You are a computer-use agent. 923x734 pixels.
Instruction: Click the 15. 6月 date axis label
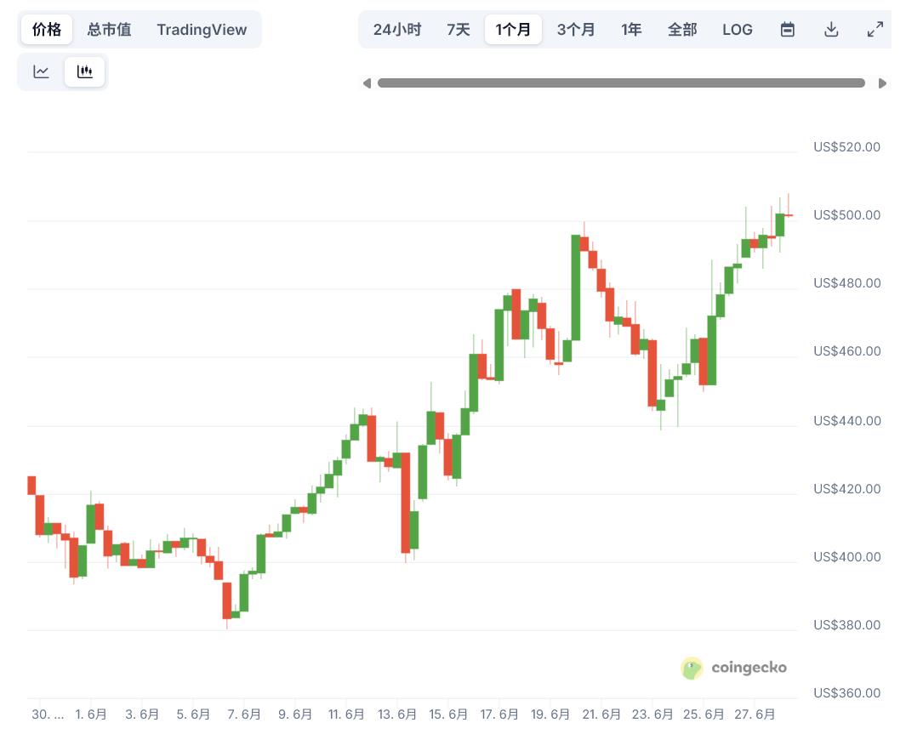click(448, 714)
